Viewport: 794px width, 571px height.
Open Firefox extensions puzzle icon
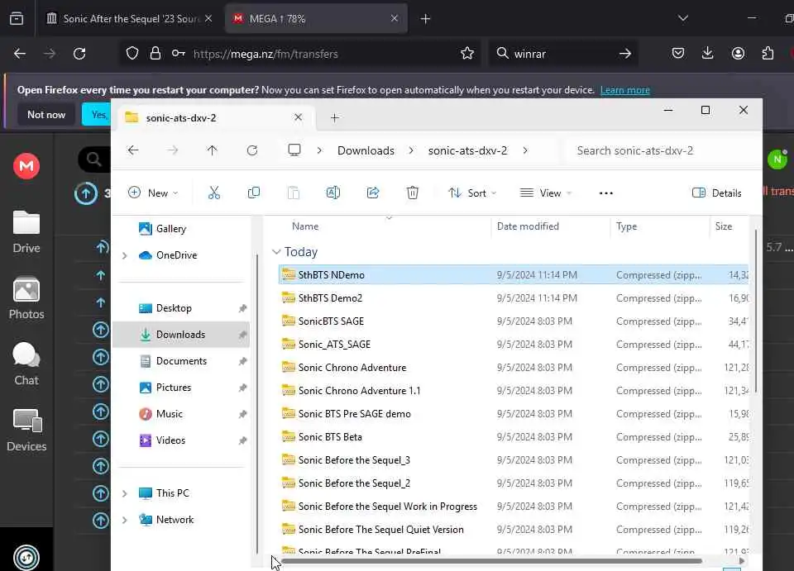(x=768, y=54)
